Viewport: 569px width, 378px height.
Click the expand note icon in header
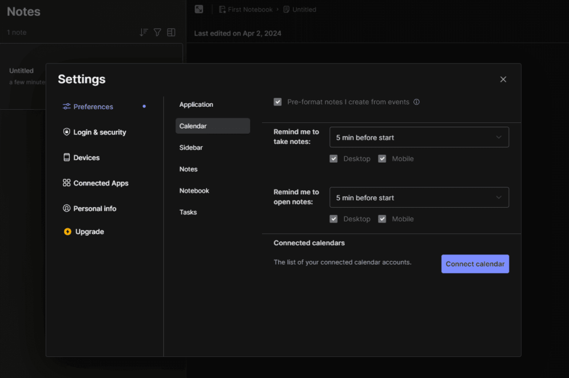coord(199,9)
